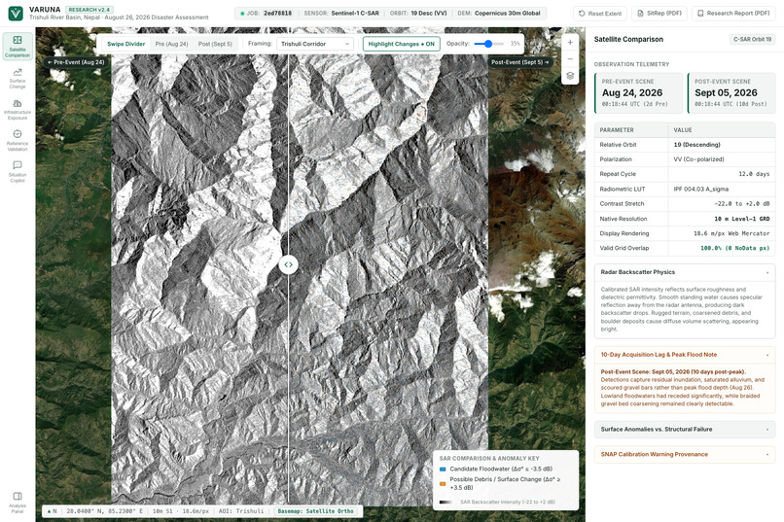Click the Radiometric LUT IPF 004.03 value
This screenshot has width=784, height=522.
click(701, 189)
